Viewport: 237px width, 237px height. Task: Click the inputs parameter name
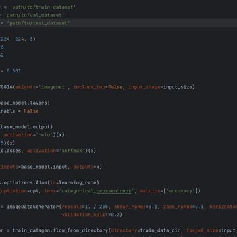point(9,167)
